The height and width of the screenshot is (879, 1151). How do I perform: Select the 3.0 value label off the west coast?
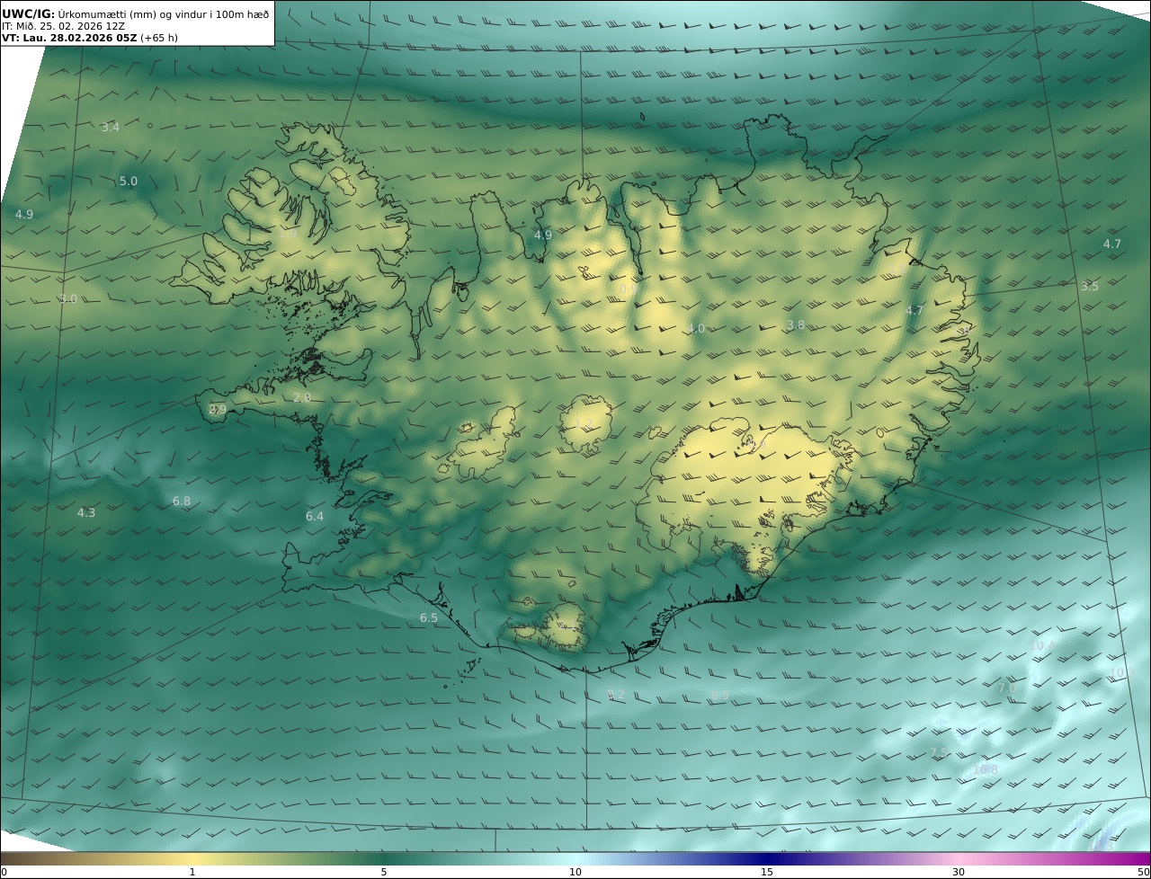68,299
